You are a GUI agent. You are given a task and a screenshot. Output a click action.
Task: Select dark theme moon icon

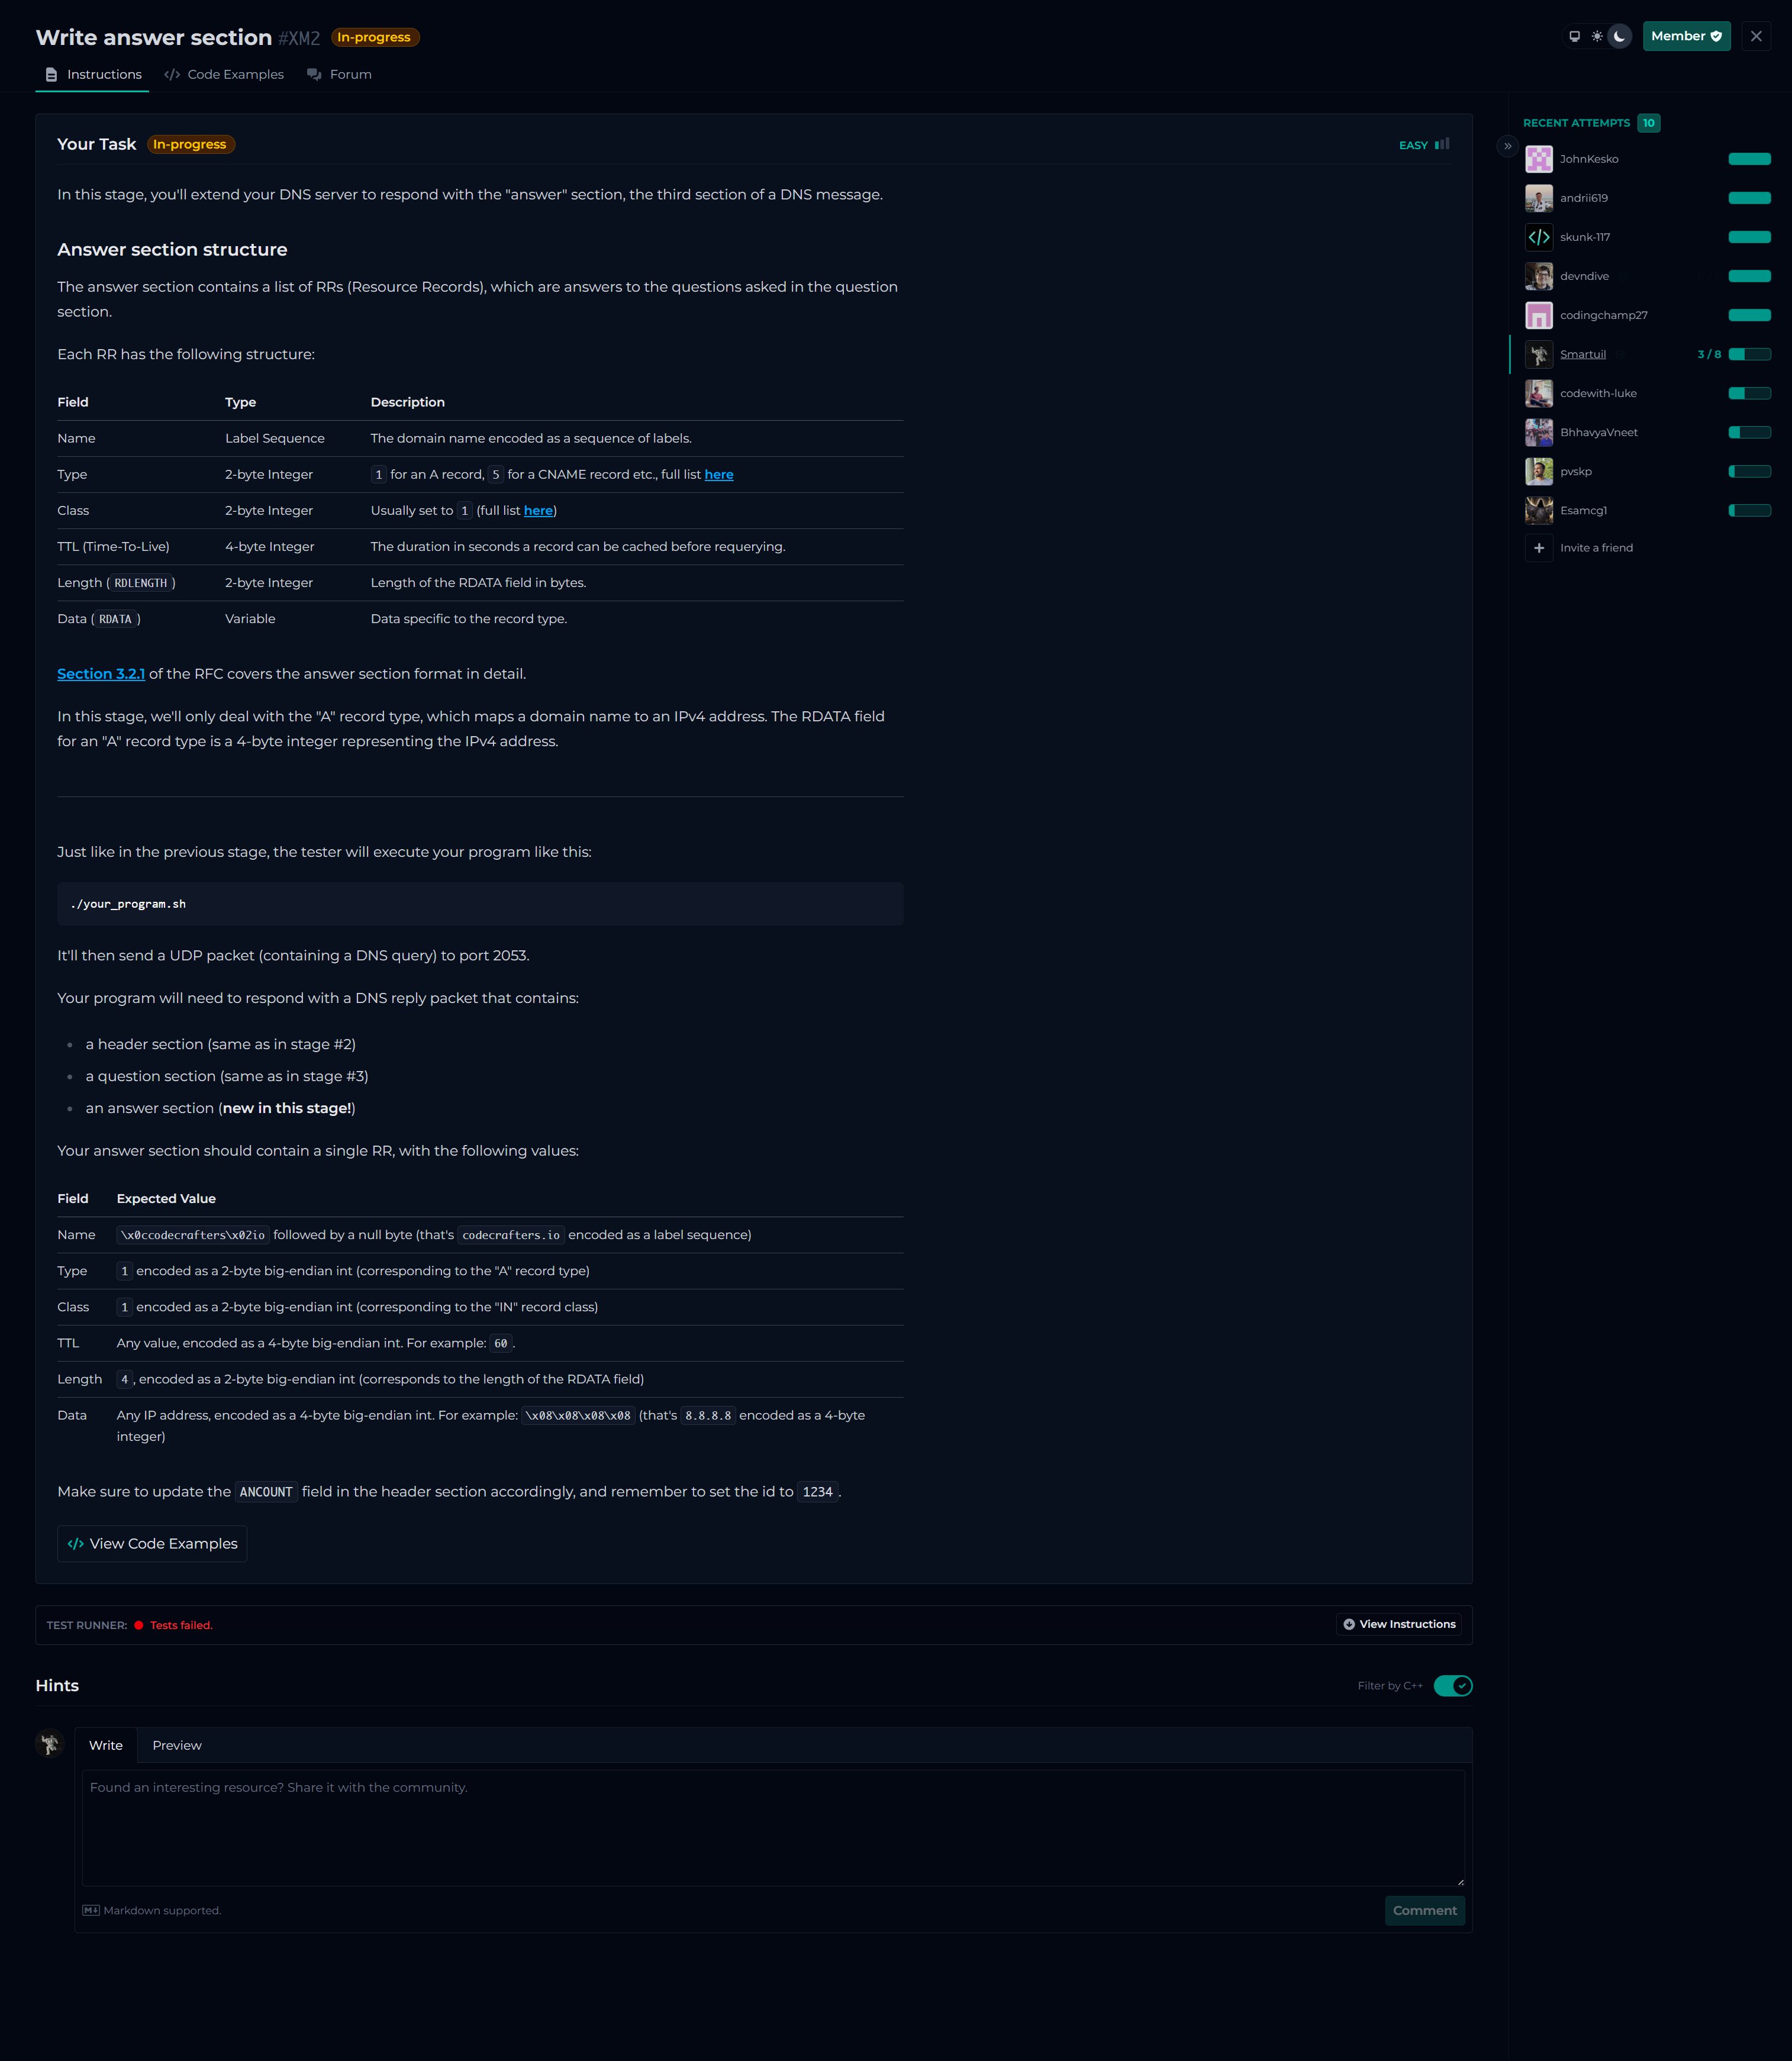point(1620,36)
